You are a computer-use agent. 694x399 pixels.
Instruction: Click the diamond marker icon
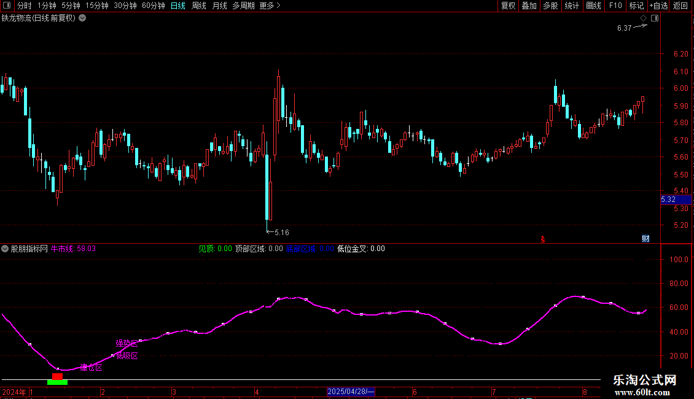pyautogui.click(x=644, y=18)
